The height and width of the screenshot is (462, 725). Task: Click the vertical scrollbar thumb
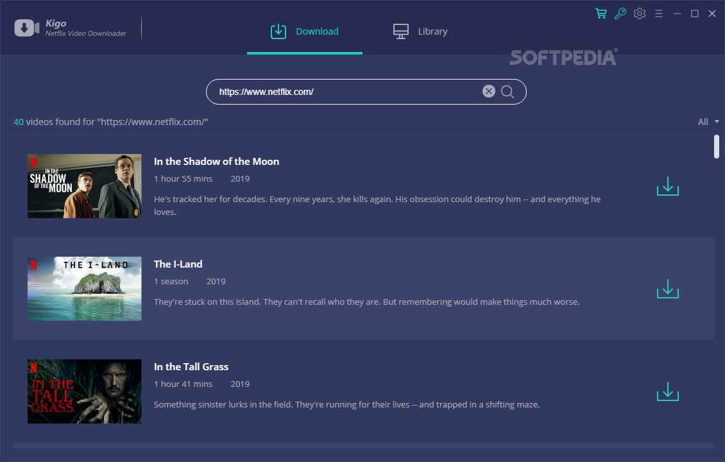click(716, 146)
